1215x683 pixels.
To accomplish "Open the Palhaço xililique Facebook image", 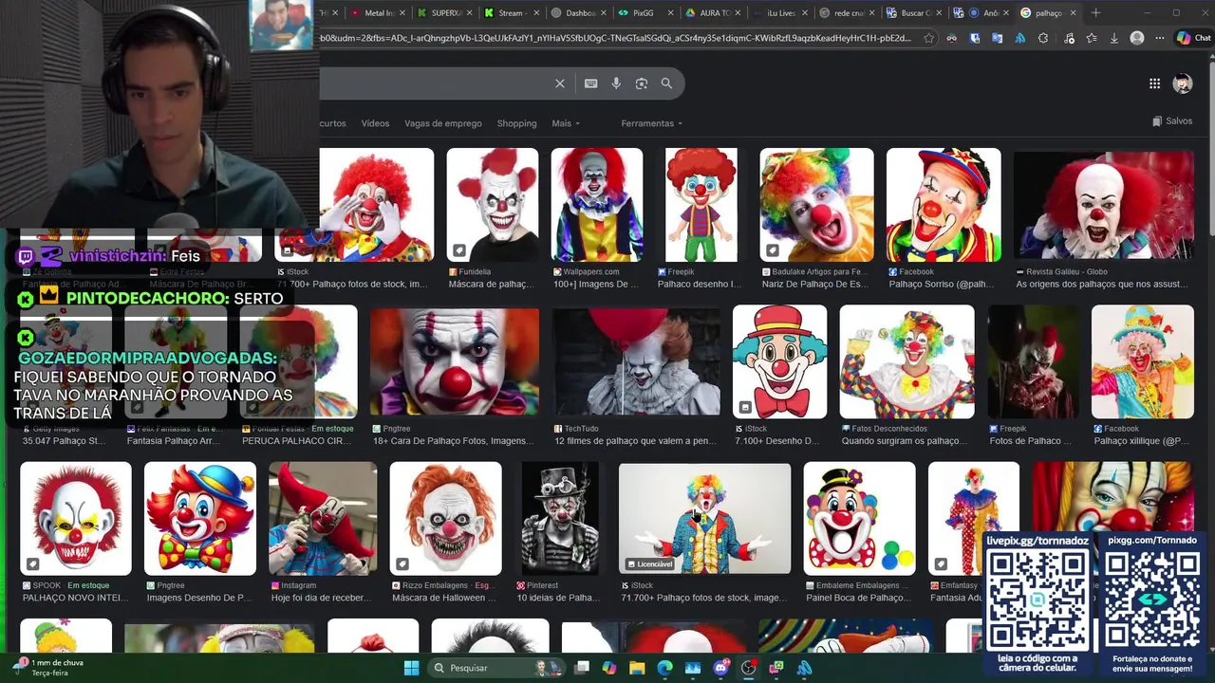I will click(1143, 361).
